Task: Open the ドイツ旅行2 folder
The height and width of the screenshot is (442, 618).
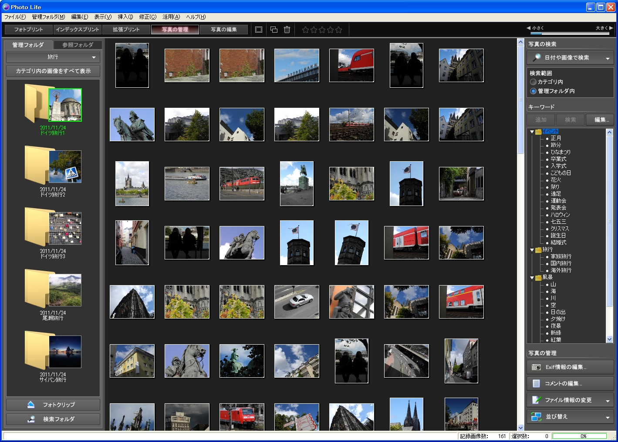Action: tap(53, 172)
